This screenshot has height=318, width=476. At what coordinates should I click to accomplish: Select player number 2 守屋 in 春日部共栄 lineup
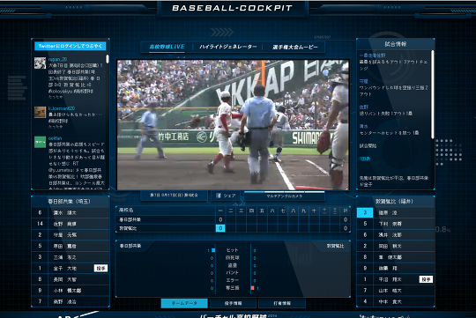pyautogui.click(x=71, y=235)
